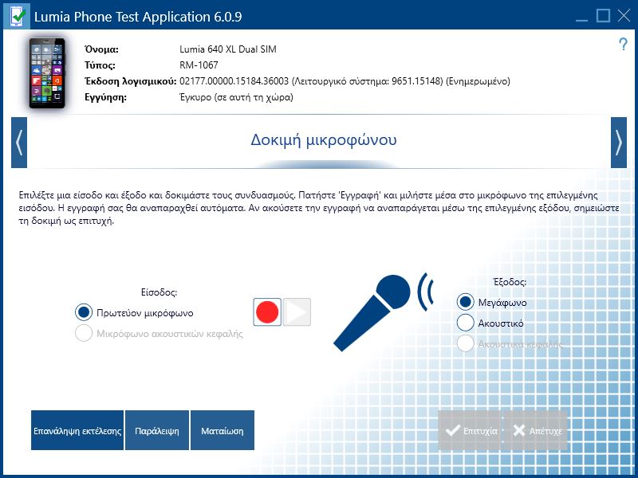Click the Lumia 640 XL Dual SIM name

point(228,49)
